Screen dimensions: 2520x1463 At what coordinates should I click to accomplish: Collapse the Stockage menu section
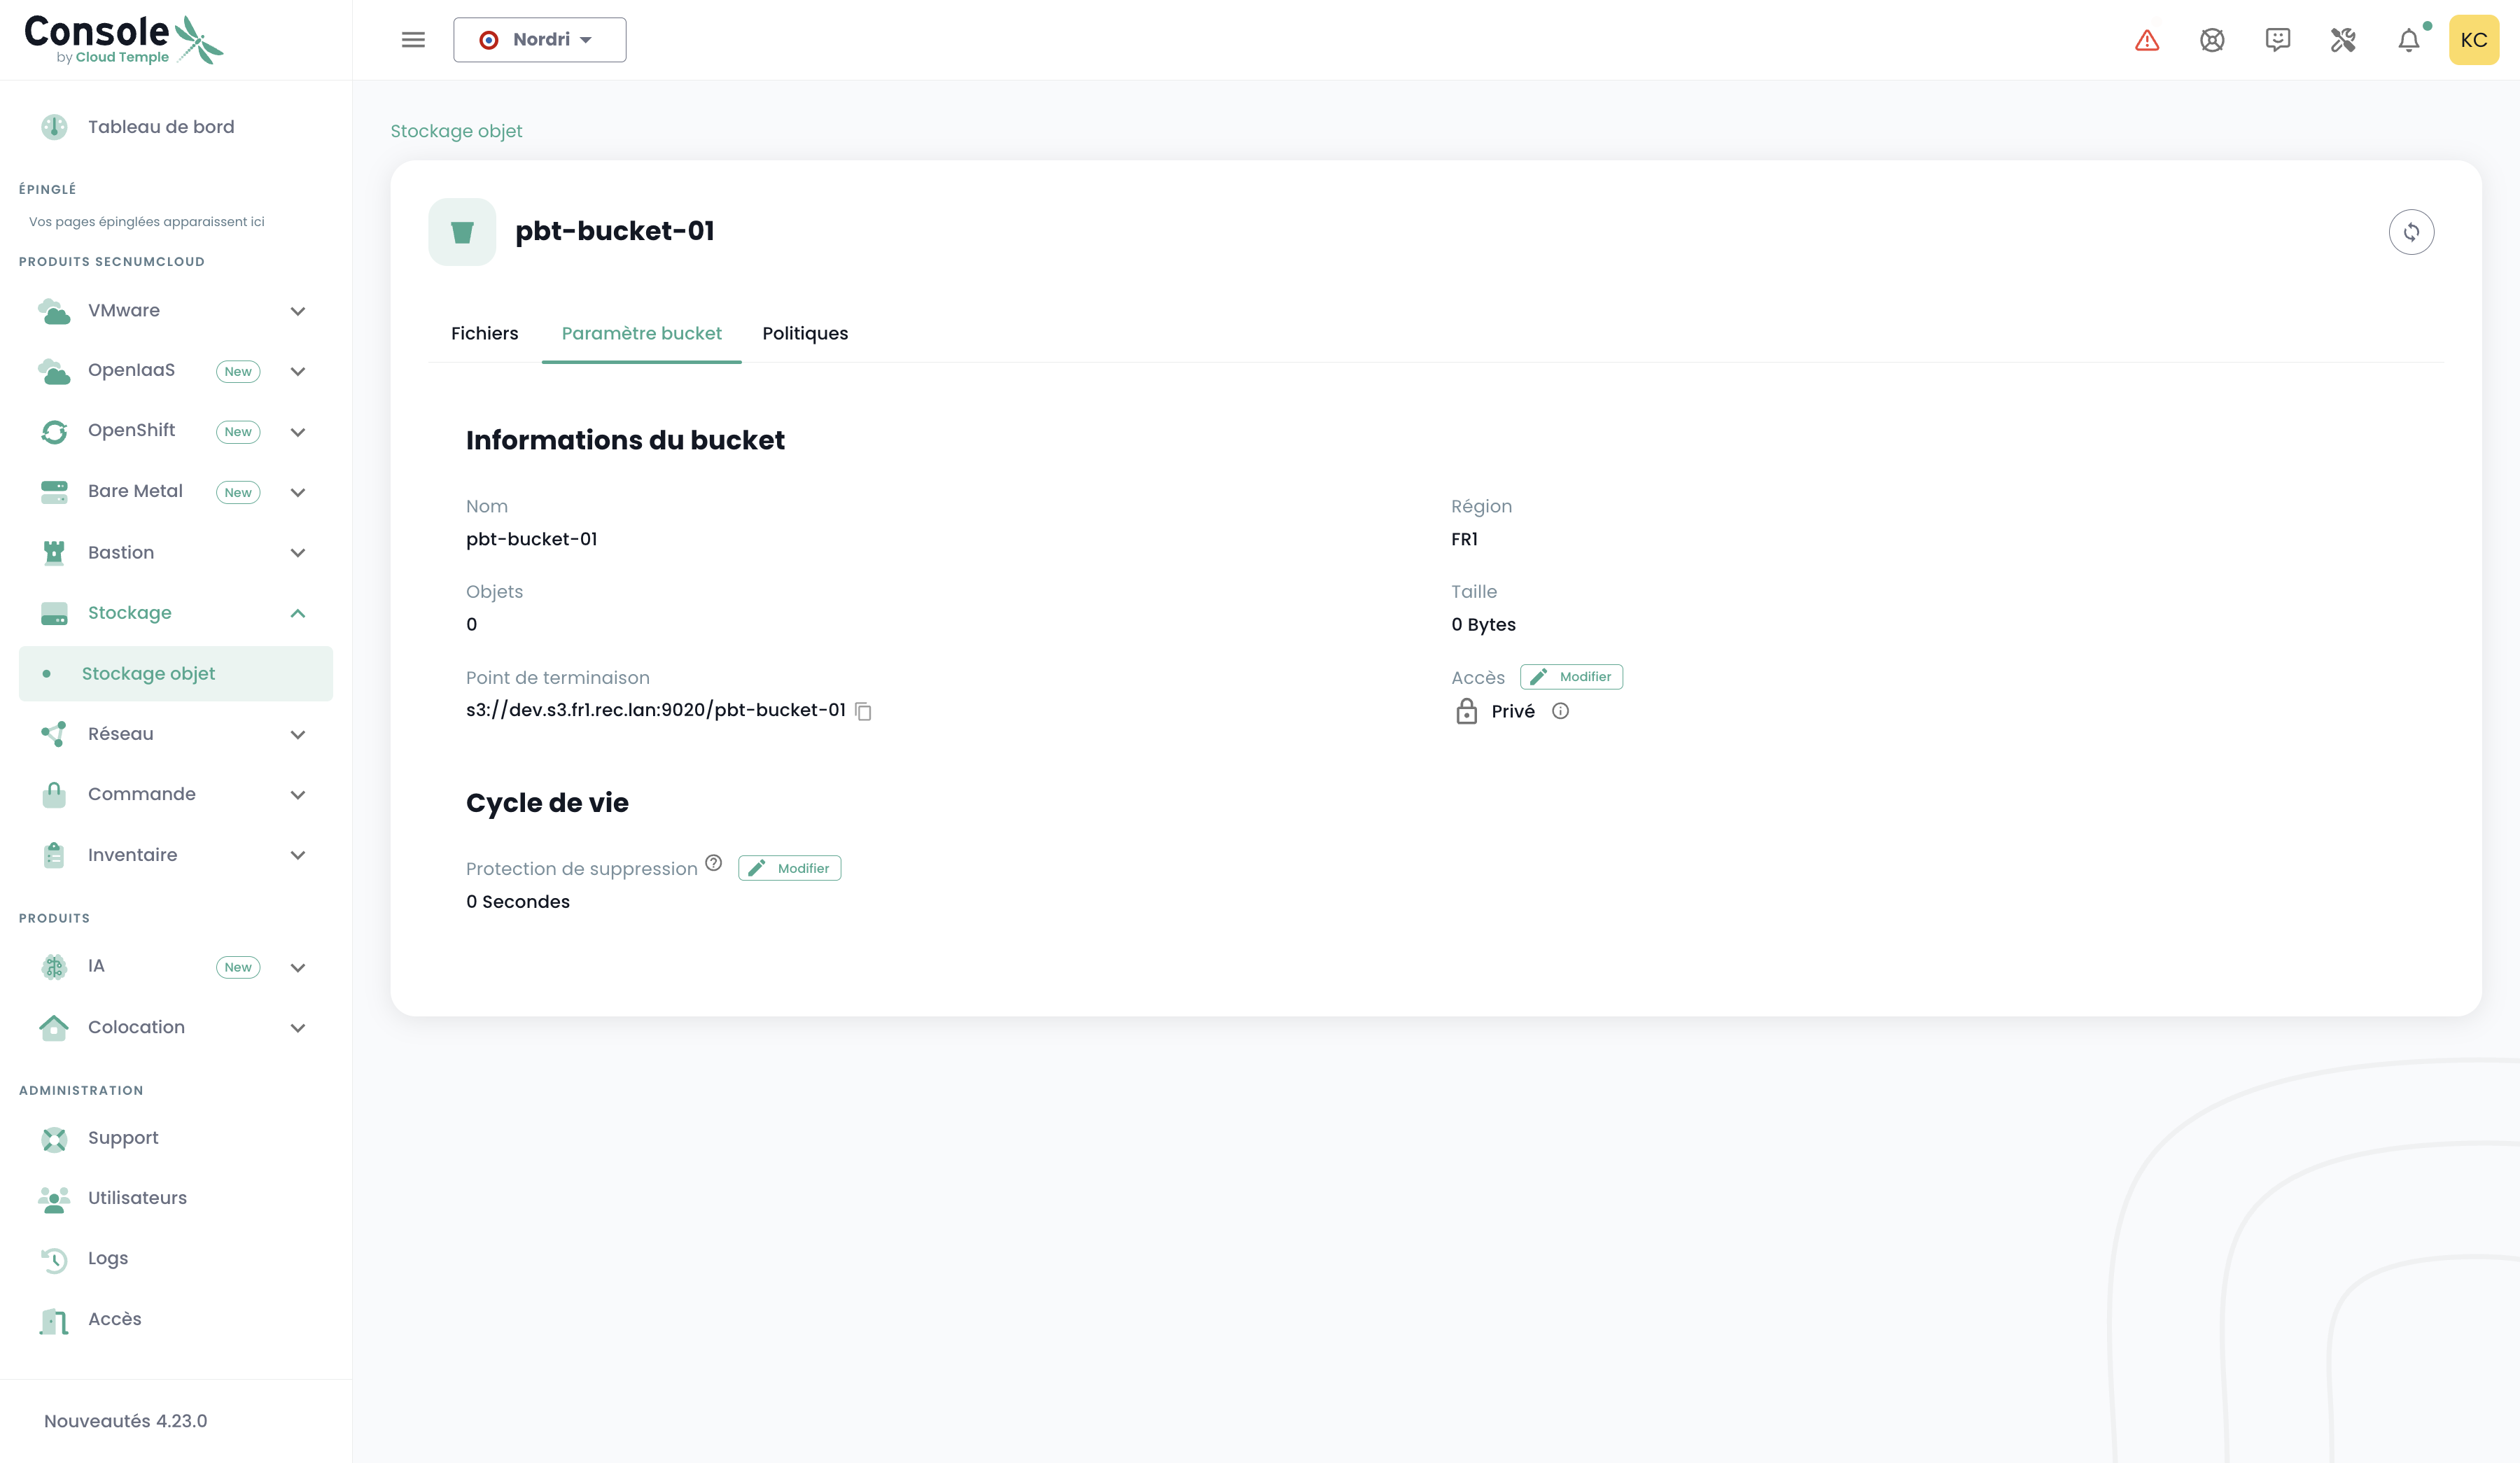297,613
